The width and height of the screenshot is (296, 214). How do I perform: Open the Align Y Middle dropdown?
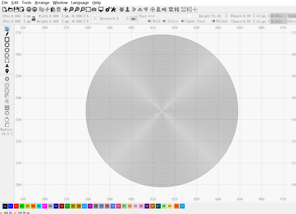tap(278, 21)
